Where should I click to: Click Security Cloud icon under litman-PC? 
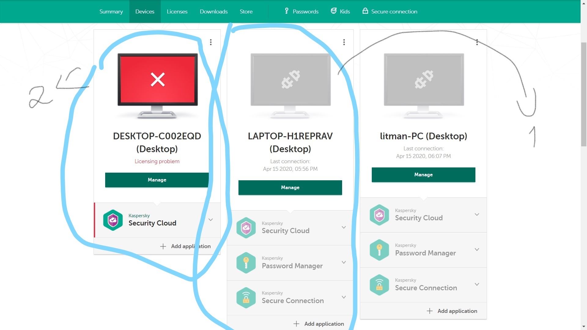[379, 215]
